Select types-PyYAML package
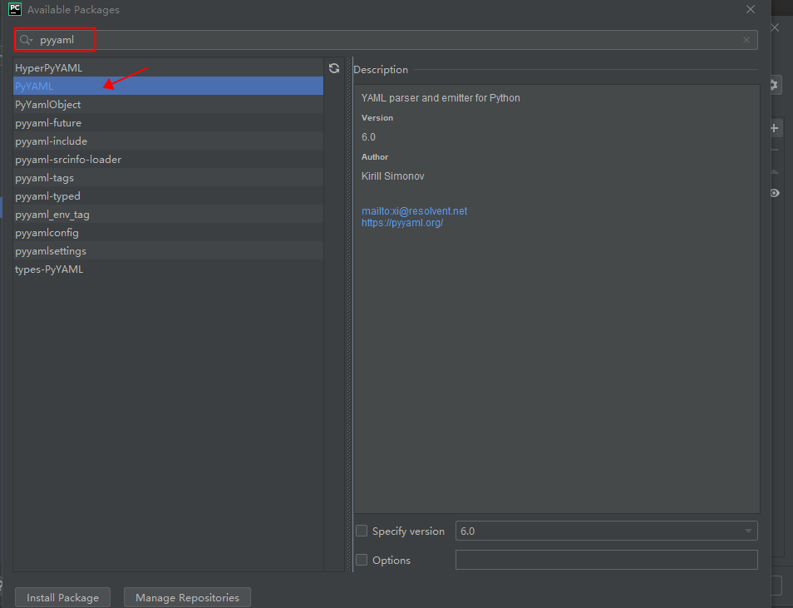This screenshot has height=608, width=793. [x=168, y=269]
